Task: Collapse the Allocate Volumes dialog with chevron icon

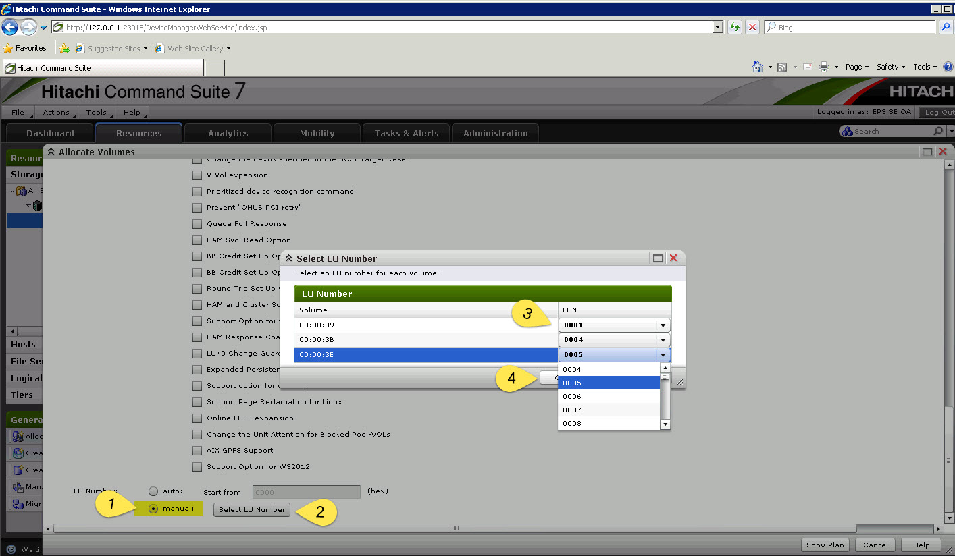Action: 51,152
